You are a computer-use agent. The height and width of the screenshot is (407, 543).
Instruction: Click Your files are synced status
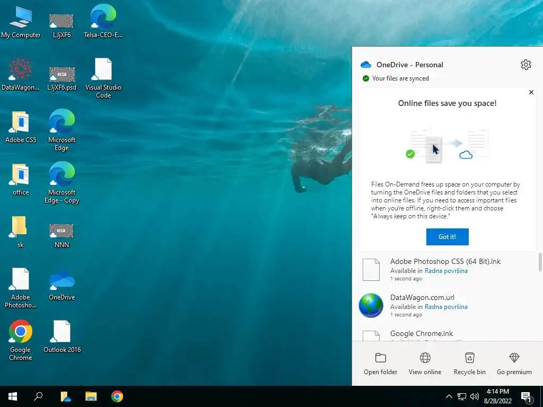[x=395, y=78]
